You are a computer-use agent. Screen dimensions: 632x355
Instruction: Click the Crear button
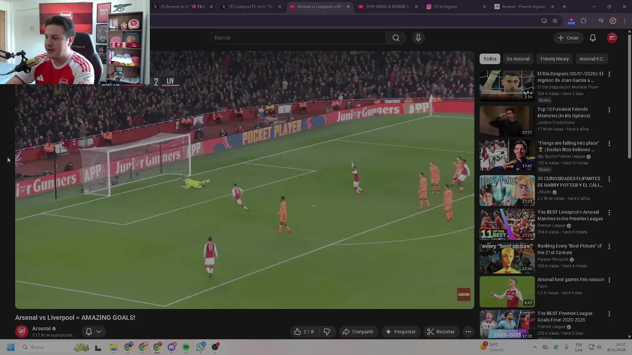coord(568,38)
